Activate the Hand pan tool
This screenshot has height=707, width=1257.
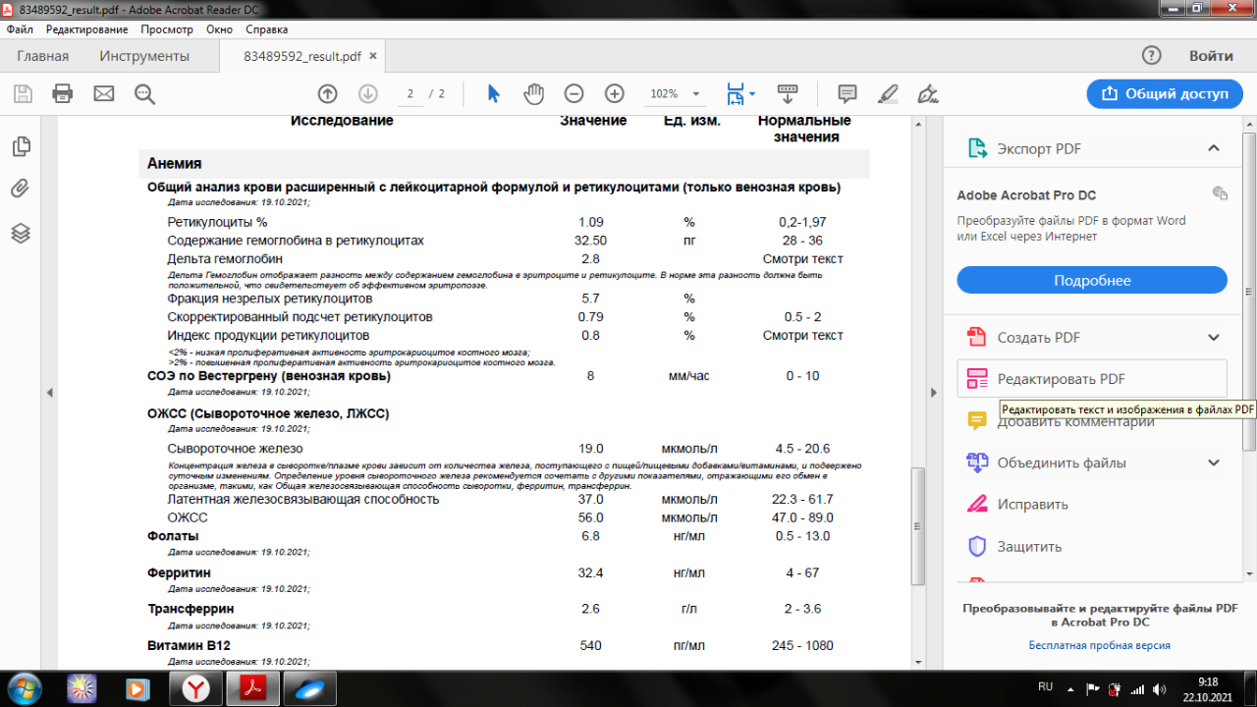[534, 94]
